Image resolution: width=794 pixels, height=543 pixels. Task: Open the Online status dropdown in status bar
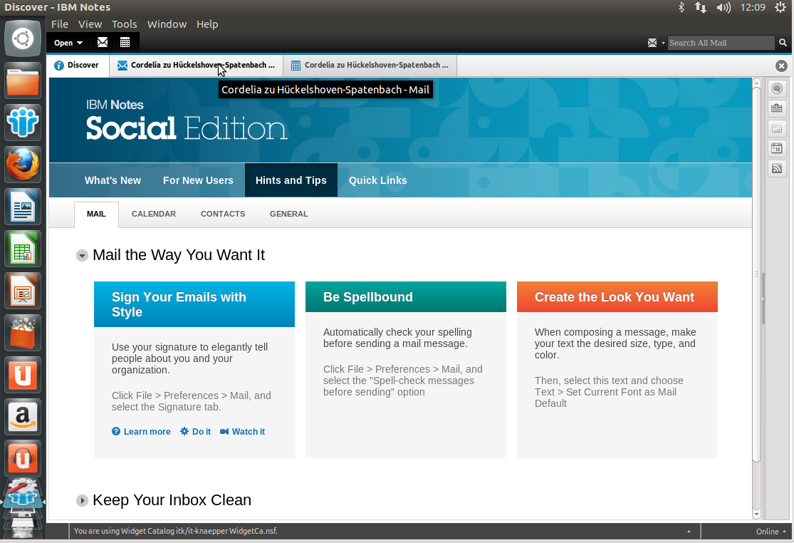771,532
